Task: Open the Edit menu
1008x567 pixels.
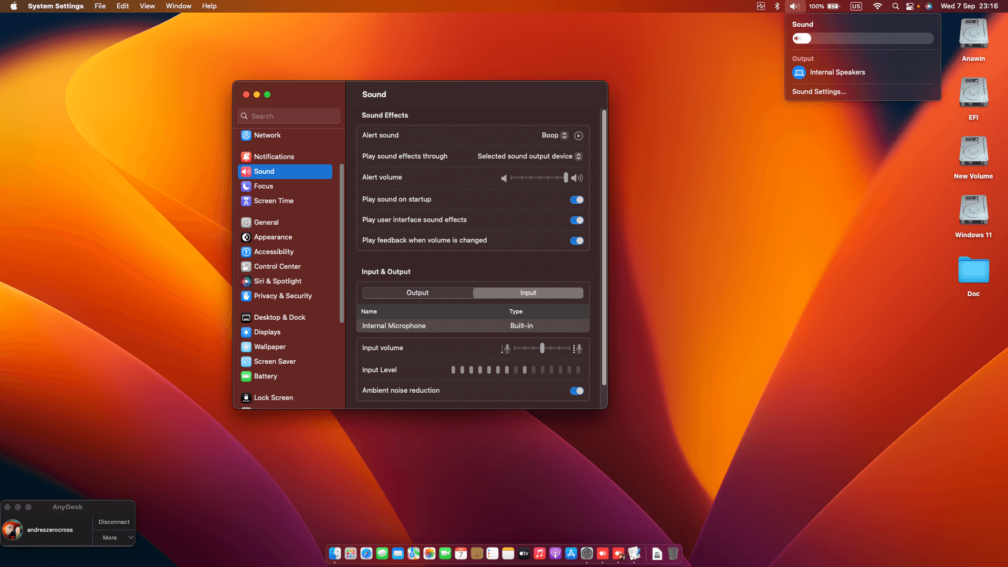Action: [x=122, y=6]
